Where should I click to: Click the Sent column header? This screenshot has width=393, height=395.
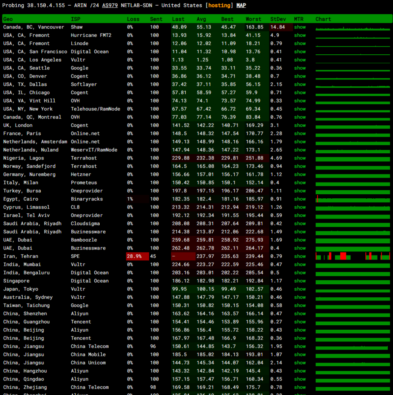click(x=156, y=19)
